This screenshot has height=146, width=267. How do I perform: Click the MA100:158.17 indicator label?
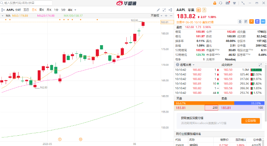73,16
